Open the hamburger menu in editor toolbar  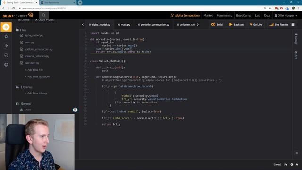(293, 24)
